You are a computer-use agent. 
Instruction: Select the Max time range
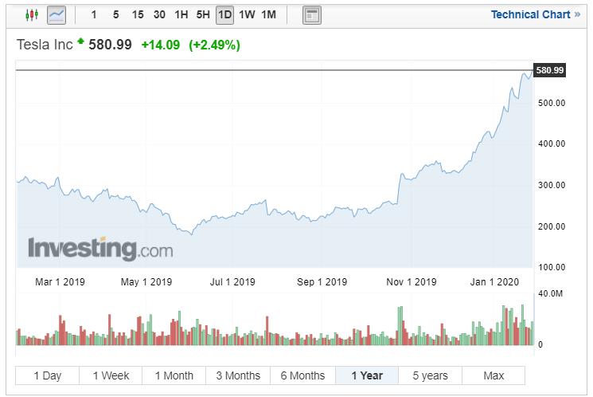pos(494,375)
